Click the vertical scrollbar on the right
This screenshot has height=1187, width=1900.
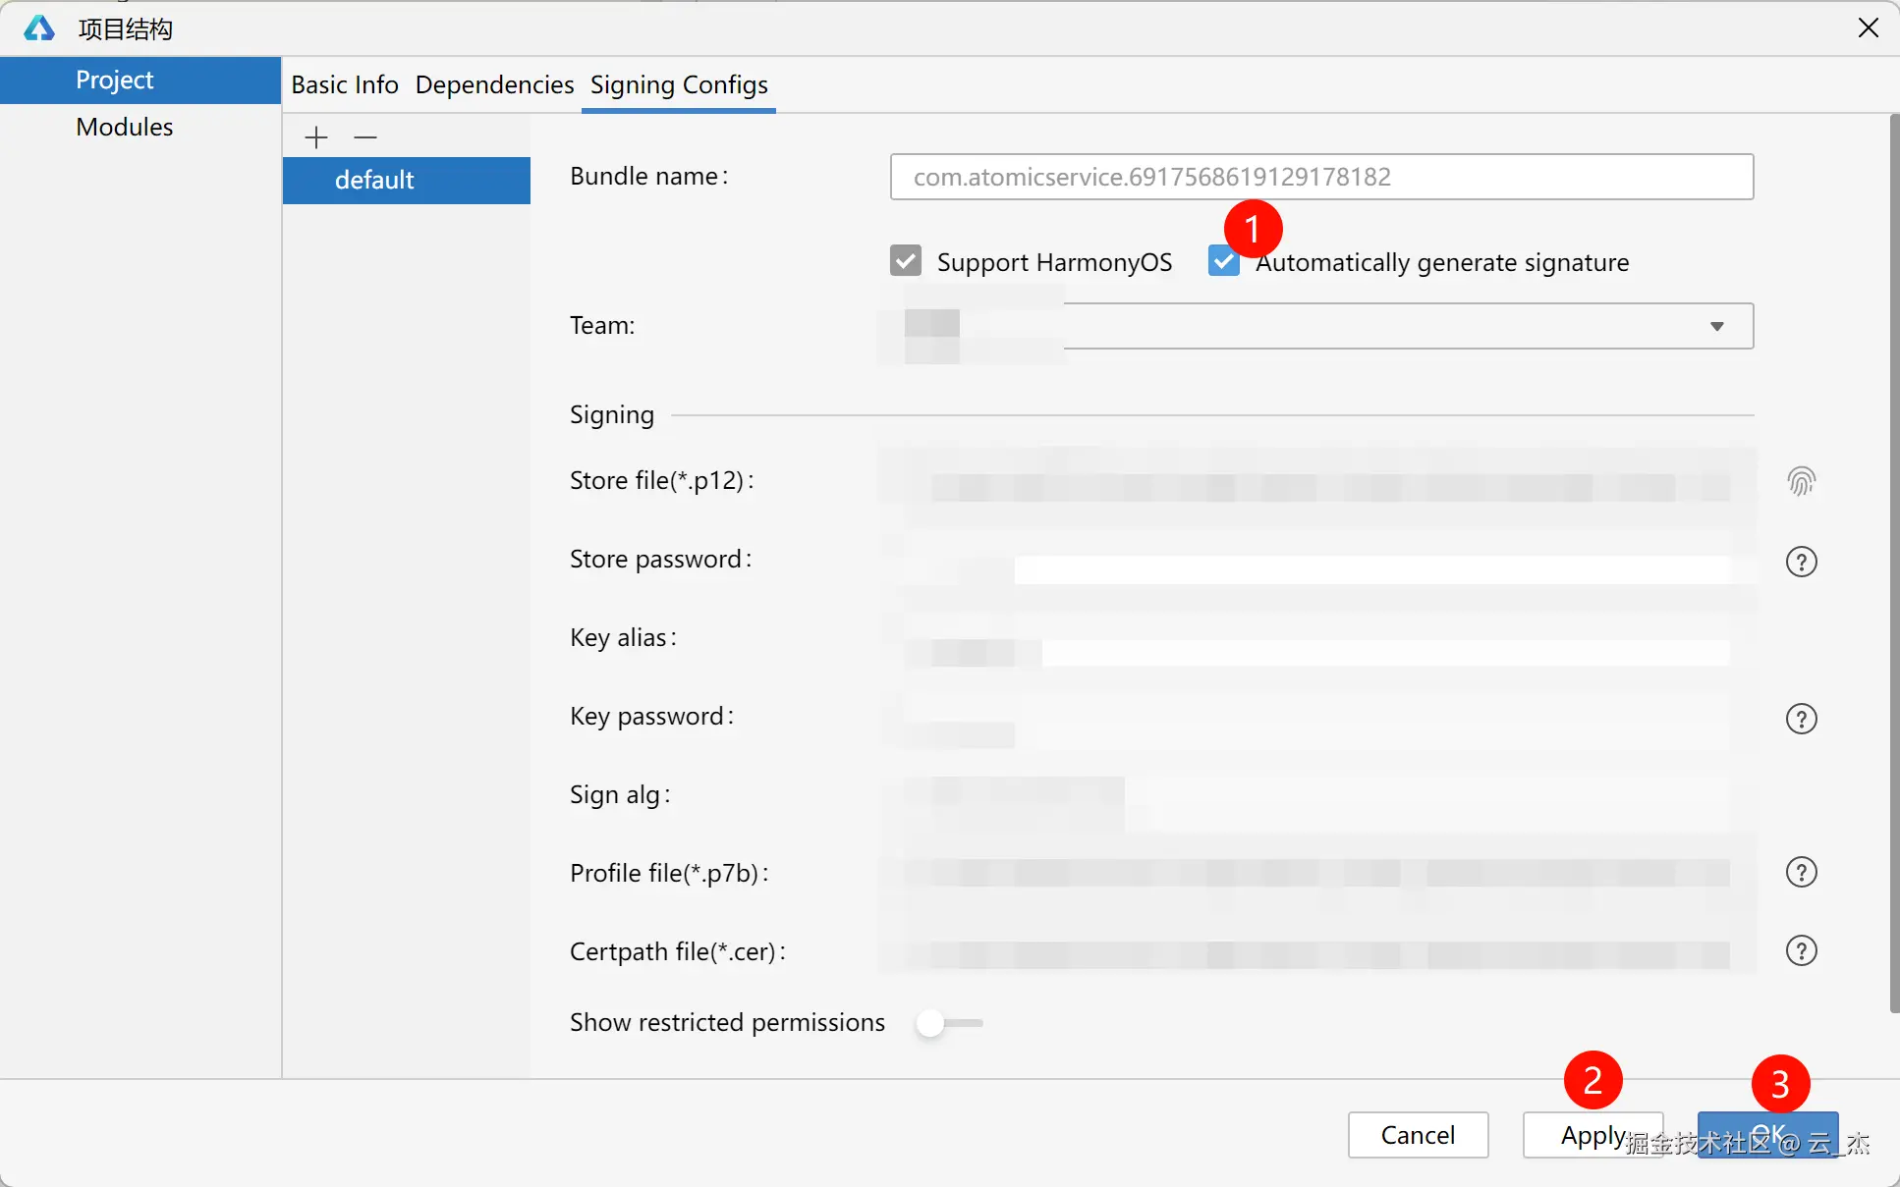1894,562
